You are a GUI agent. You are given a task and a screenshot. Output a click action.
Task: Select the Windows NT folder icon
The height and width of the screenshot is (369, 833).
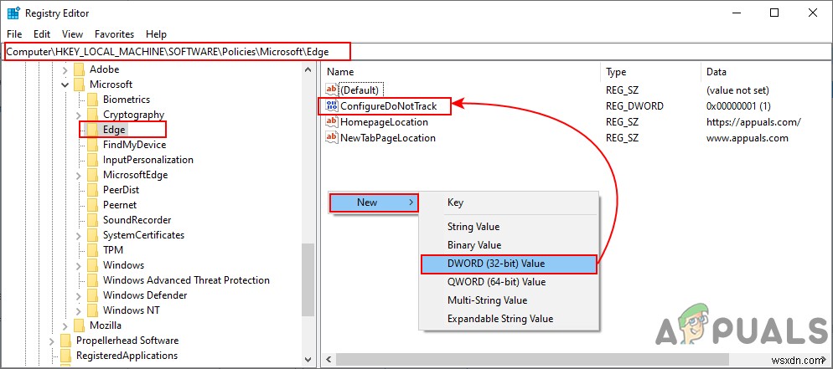pyautogui.click(x=93, y=310)
